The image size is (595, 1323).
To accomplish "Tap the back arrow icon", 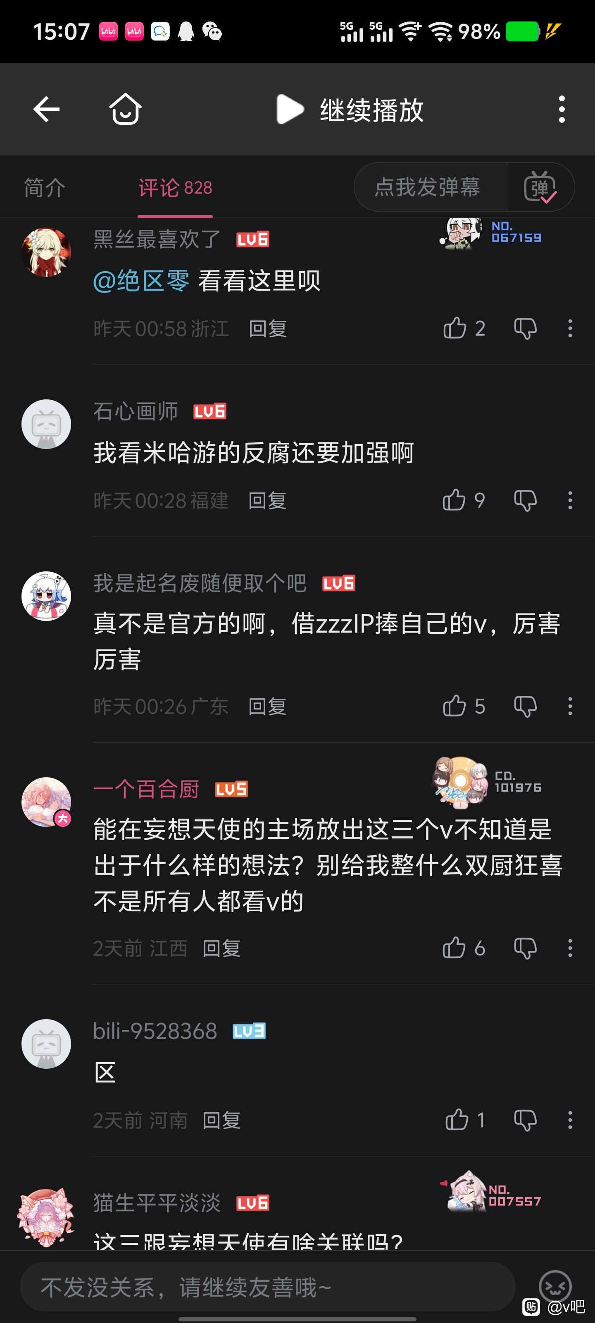I will point(46,110).
